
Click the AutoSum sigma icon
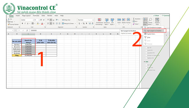click(134, 19)
